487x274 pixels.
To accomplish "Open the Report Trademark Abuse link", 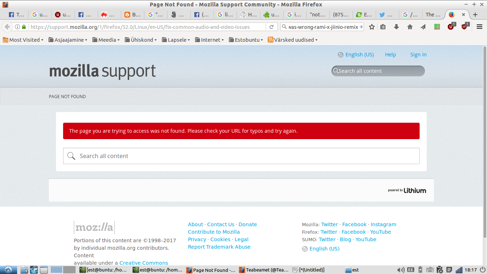I will tap(219, 247).
